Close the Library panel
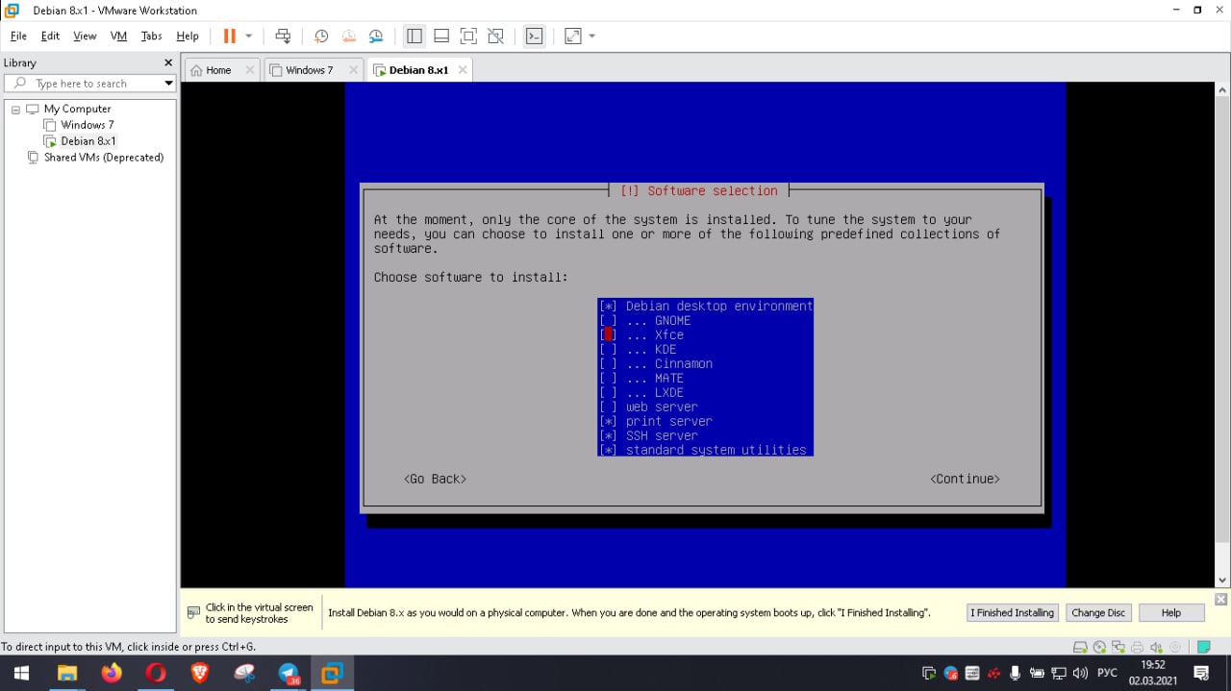 tap(168, 62)
